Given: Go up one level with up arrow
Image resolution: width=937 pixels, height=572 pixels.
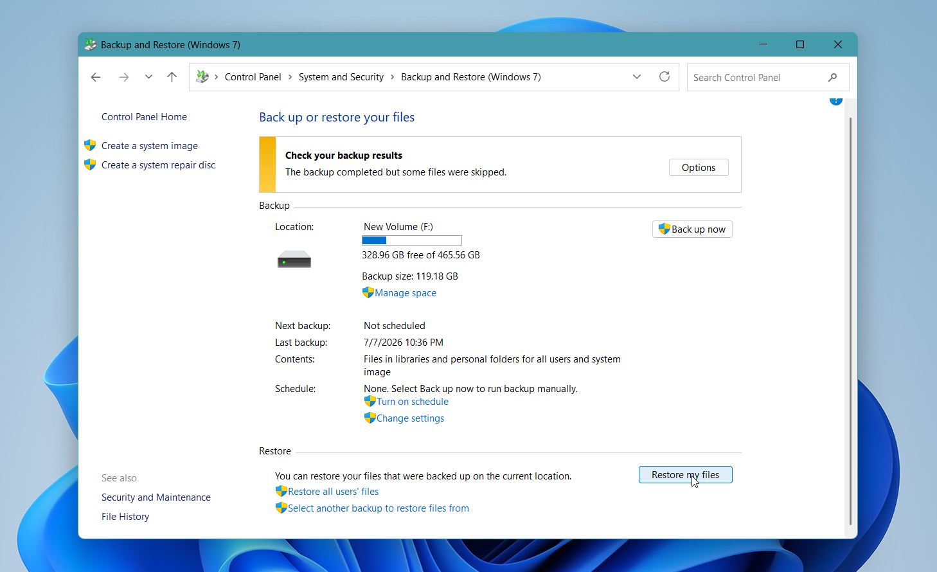Looking at the screenshot, I should click(x=172, y=77).
